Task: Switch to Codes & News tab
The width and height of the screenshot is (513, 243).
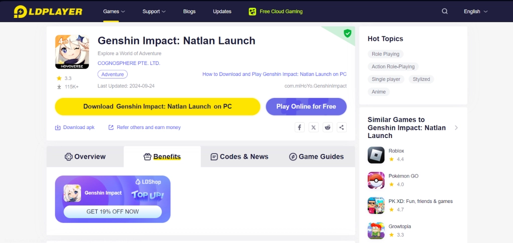Action: (x=239, y=157)
